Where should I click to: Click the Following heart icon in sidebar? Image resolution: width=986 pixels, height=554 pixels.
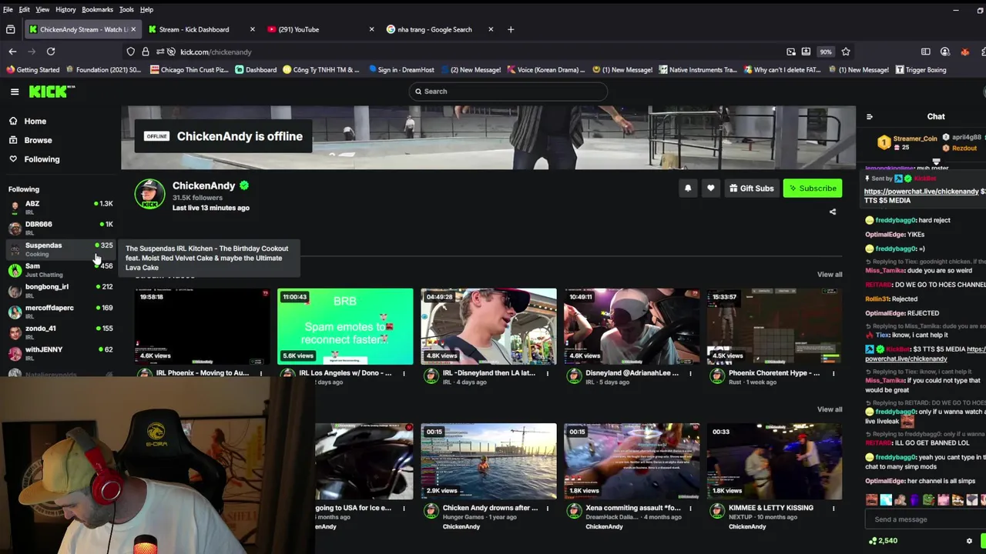pos(13,159)
